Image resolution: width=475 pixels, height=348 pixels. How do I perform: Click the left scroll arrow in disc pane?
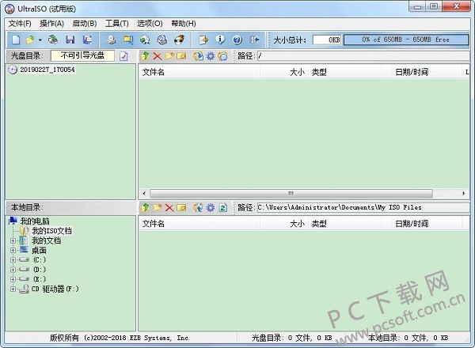pos(144,193)
